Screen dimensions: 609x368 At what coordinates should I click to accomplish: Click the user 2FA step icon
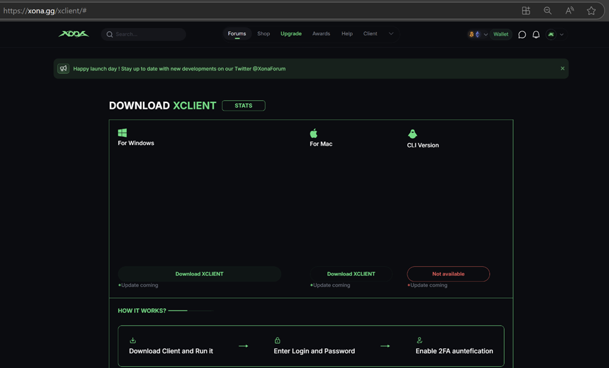coord(420,341)
